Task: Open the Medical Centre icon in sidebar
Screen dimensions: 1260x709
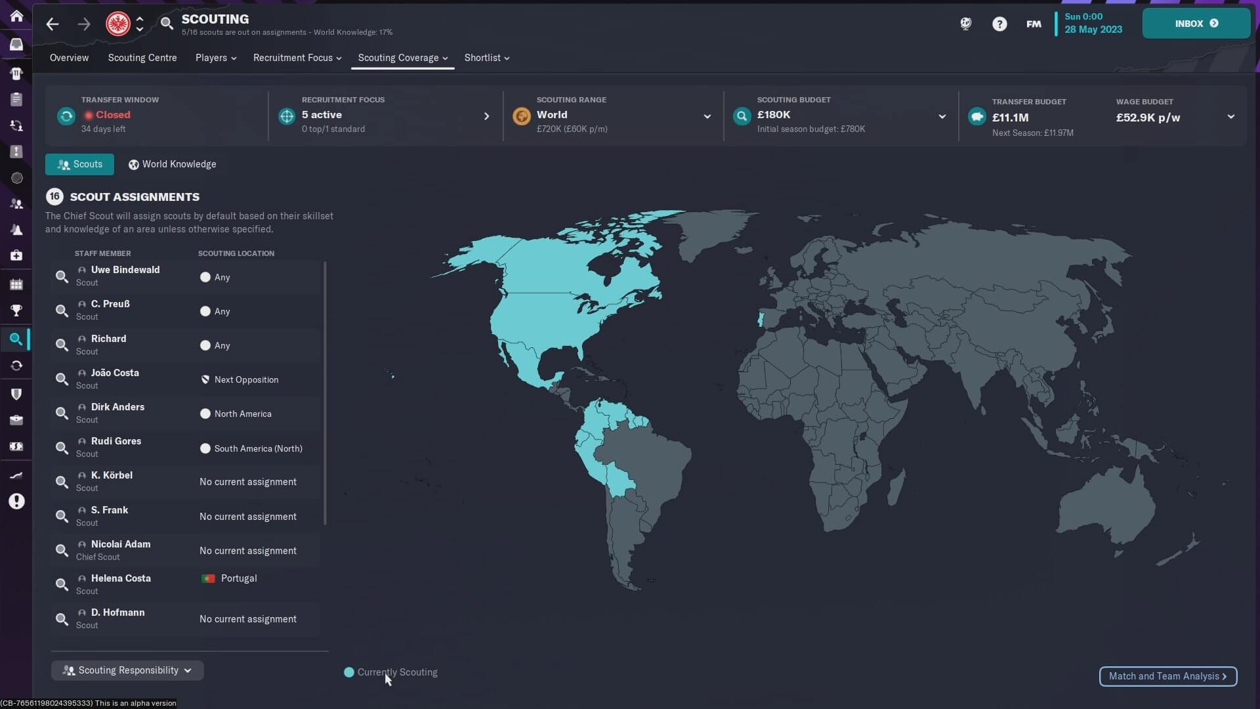Action: [16, 255]
